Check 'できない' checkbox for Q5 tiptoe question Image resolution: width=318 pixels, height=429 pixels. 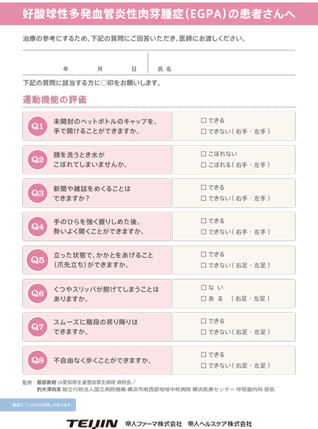click(204, 265)
